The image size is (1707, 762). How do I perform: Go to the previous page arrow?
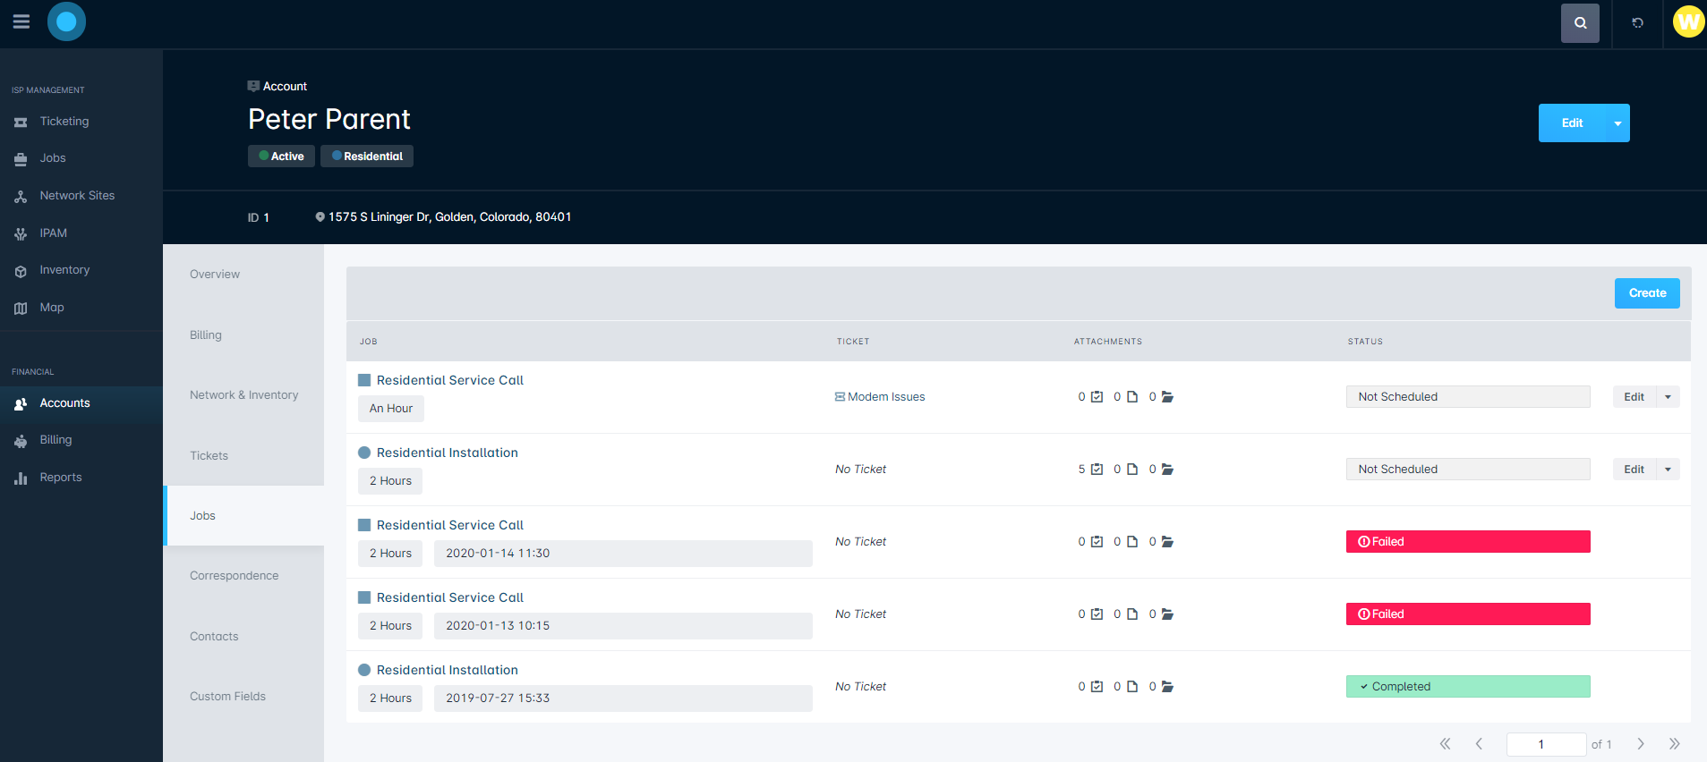coord(1479,744)
